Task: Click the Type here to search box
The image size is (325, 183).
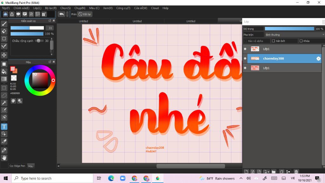Action: point(52,178)
